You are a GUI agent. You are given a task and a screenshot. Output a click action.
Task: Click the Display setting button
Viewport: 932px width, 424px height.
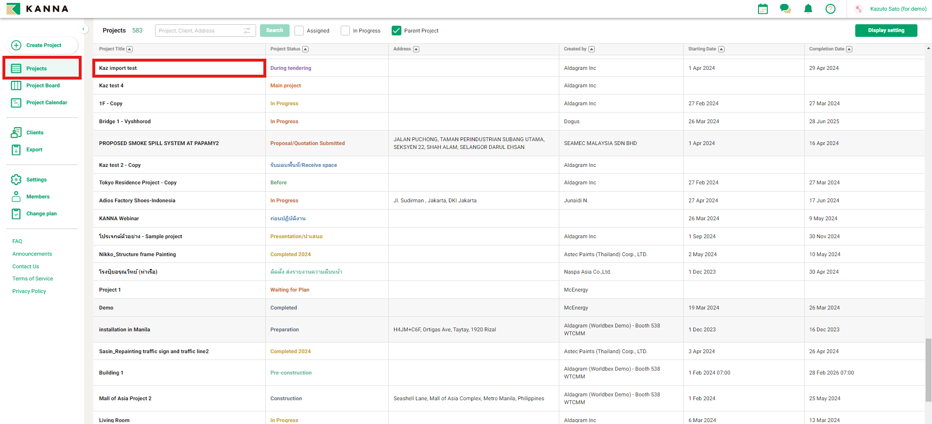click(886, 31)
